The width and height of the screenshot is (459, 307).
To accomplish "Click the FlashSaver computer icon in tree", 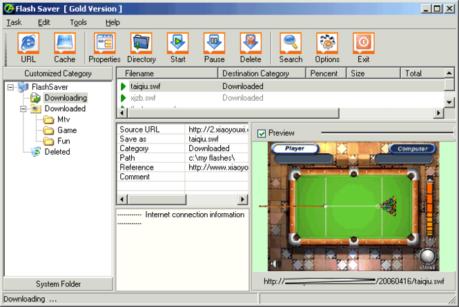I will pos(23,87).
